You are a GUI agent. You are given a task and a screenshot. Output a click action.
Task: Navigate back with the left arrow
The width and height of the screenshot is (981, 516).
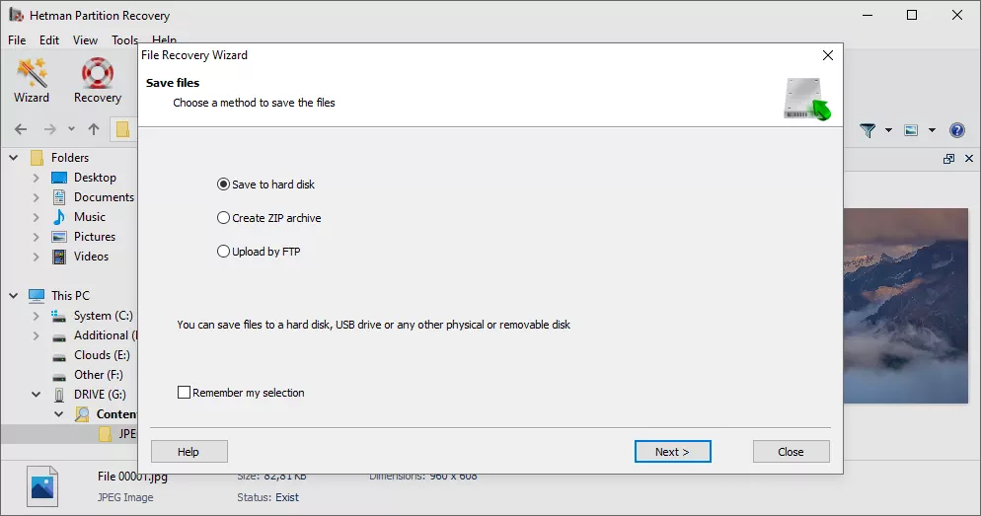coord(21,129)
